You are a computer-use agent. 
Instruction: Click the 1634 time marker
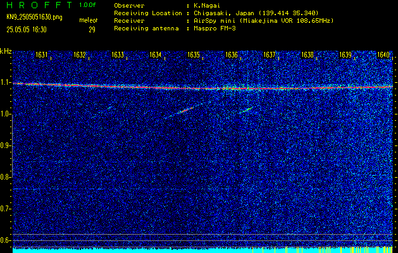coord(156,54)
